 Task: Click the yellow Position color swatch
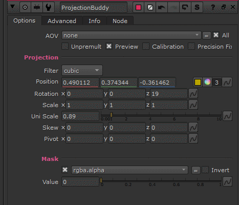[198, 82]
